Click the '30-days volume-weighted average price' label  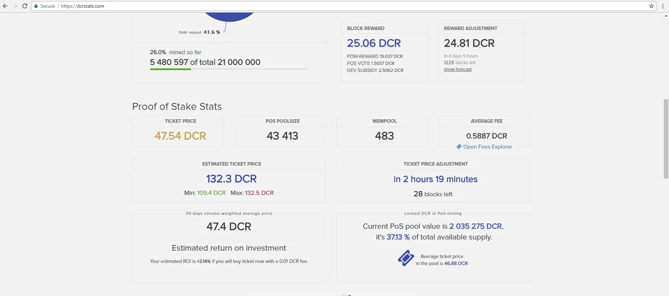coord(229,214)
